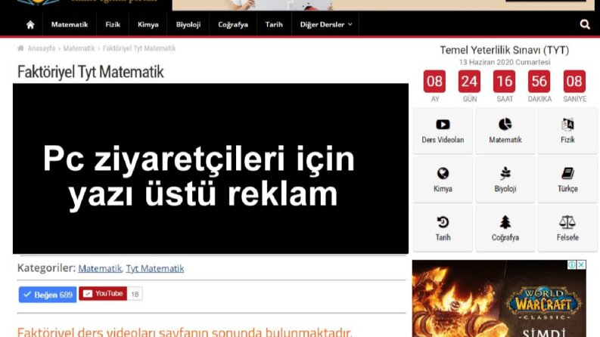This screenshot has height=337, width=600.
Task: Click the SAAT countdown box
Action: pos(505,81)
